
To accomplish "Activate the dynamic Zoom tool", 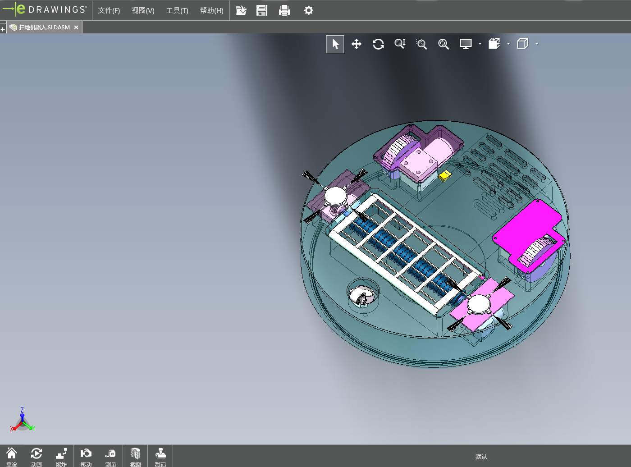I will pyautogui.click(x=400, y=44).
